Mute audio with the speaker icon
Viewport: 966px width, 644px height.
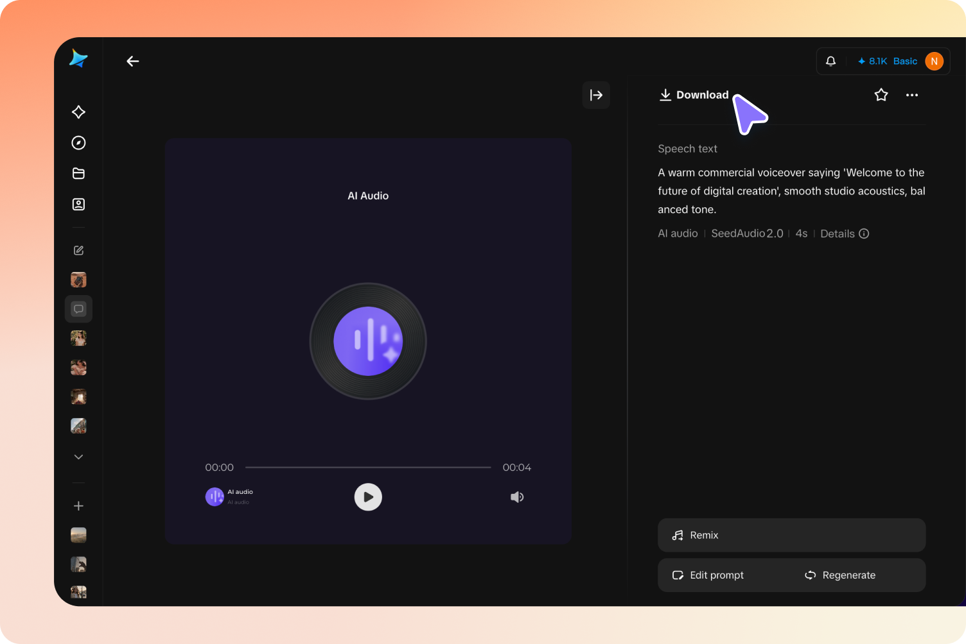tap(517, 497)
